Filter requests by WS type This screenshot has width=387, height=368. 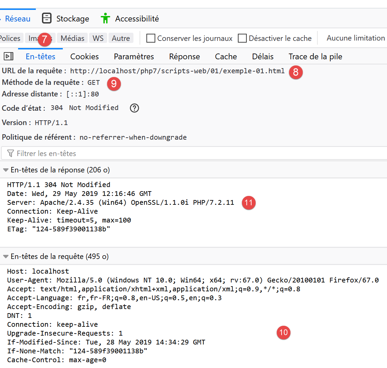(x=98, y=38)
